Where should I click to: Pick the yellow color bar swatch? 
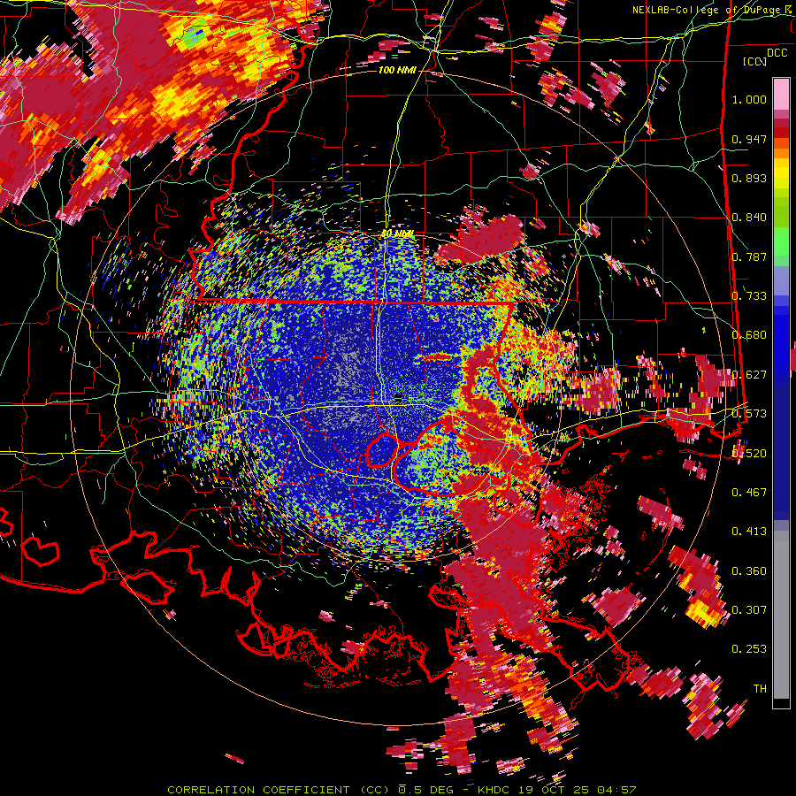(x=781, y=174)
